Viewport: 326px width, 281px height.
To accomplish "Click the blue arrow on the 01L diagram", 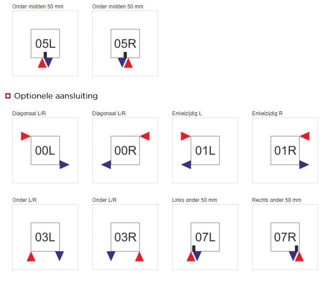I will (186, 165).
